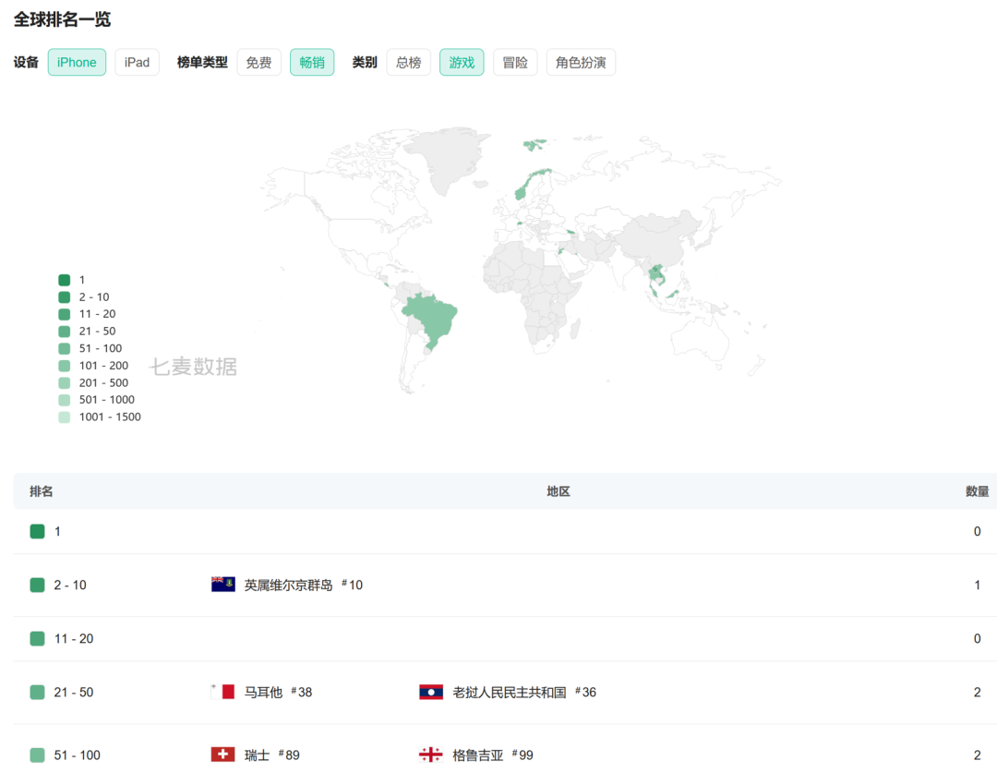Screen dimensions: 997x773
Task: Switch chart type to 畅销
Action: click(312, 63)
